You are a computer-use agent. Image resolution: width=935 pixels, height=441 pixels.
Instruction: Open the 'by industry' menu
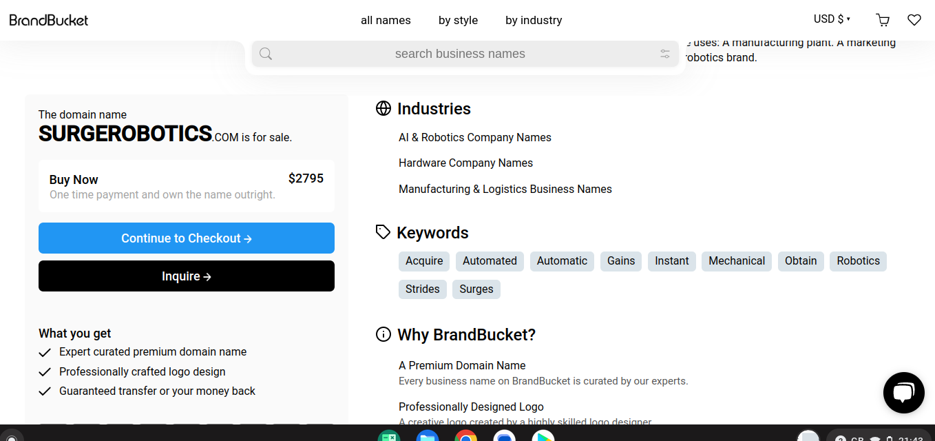(534, 20)
